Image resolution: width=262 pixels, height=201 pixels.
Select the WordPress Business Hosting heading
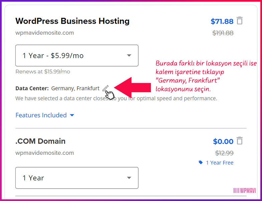73,21
